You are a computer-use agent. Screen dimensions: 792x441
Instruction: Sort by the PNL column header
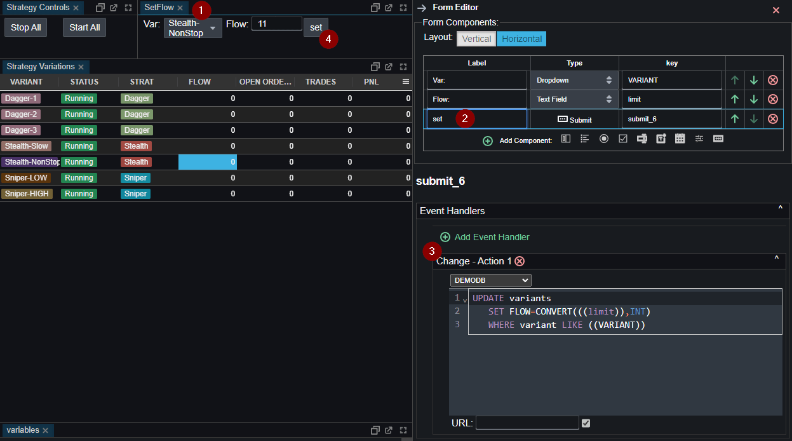click(371, 82)
